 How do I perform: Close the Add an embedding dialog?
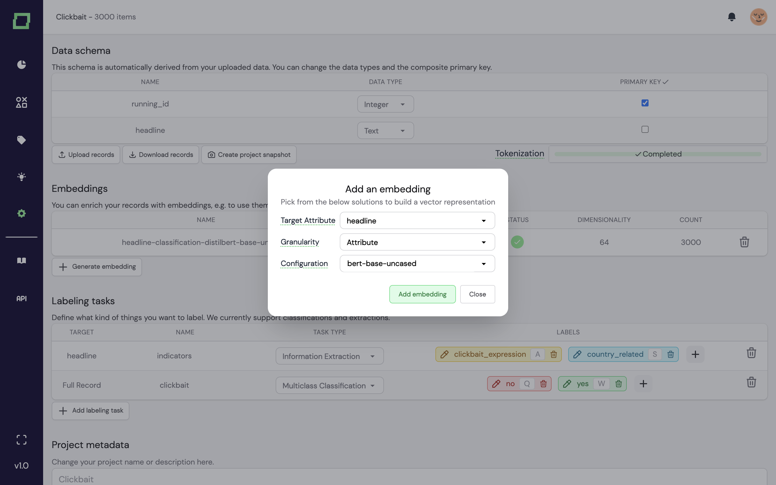pos(477,294)
